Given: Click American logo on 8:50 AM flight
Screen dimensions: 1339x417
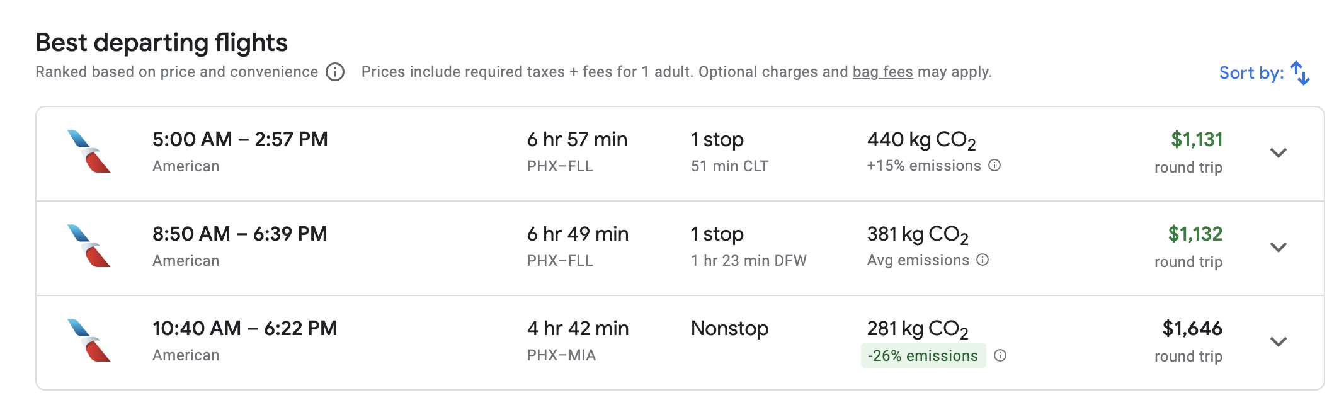Looking at the screenshot, I should coord(89,246).
